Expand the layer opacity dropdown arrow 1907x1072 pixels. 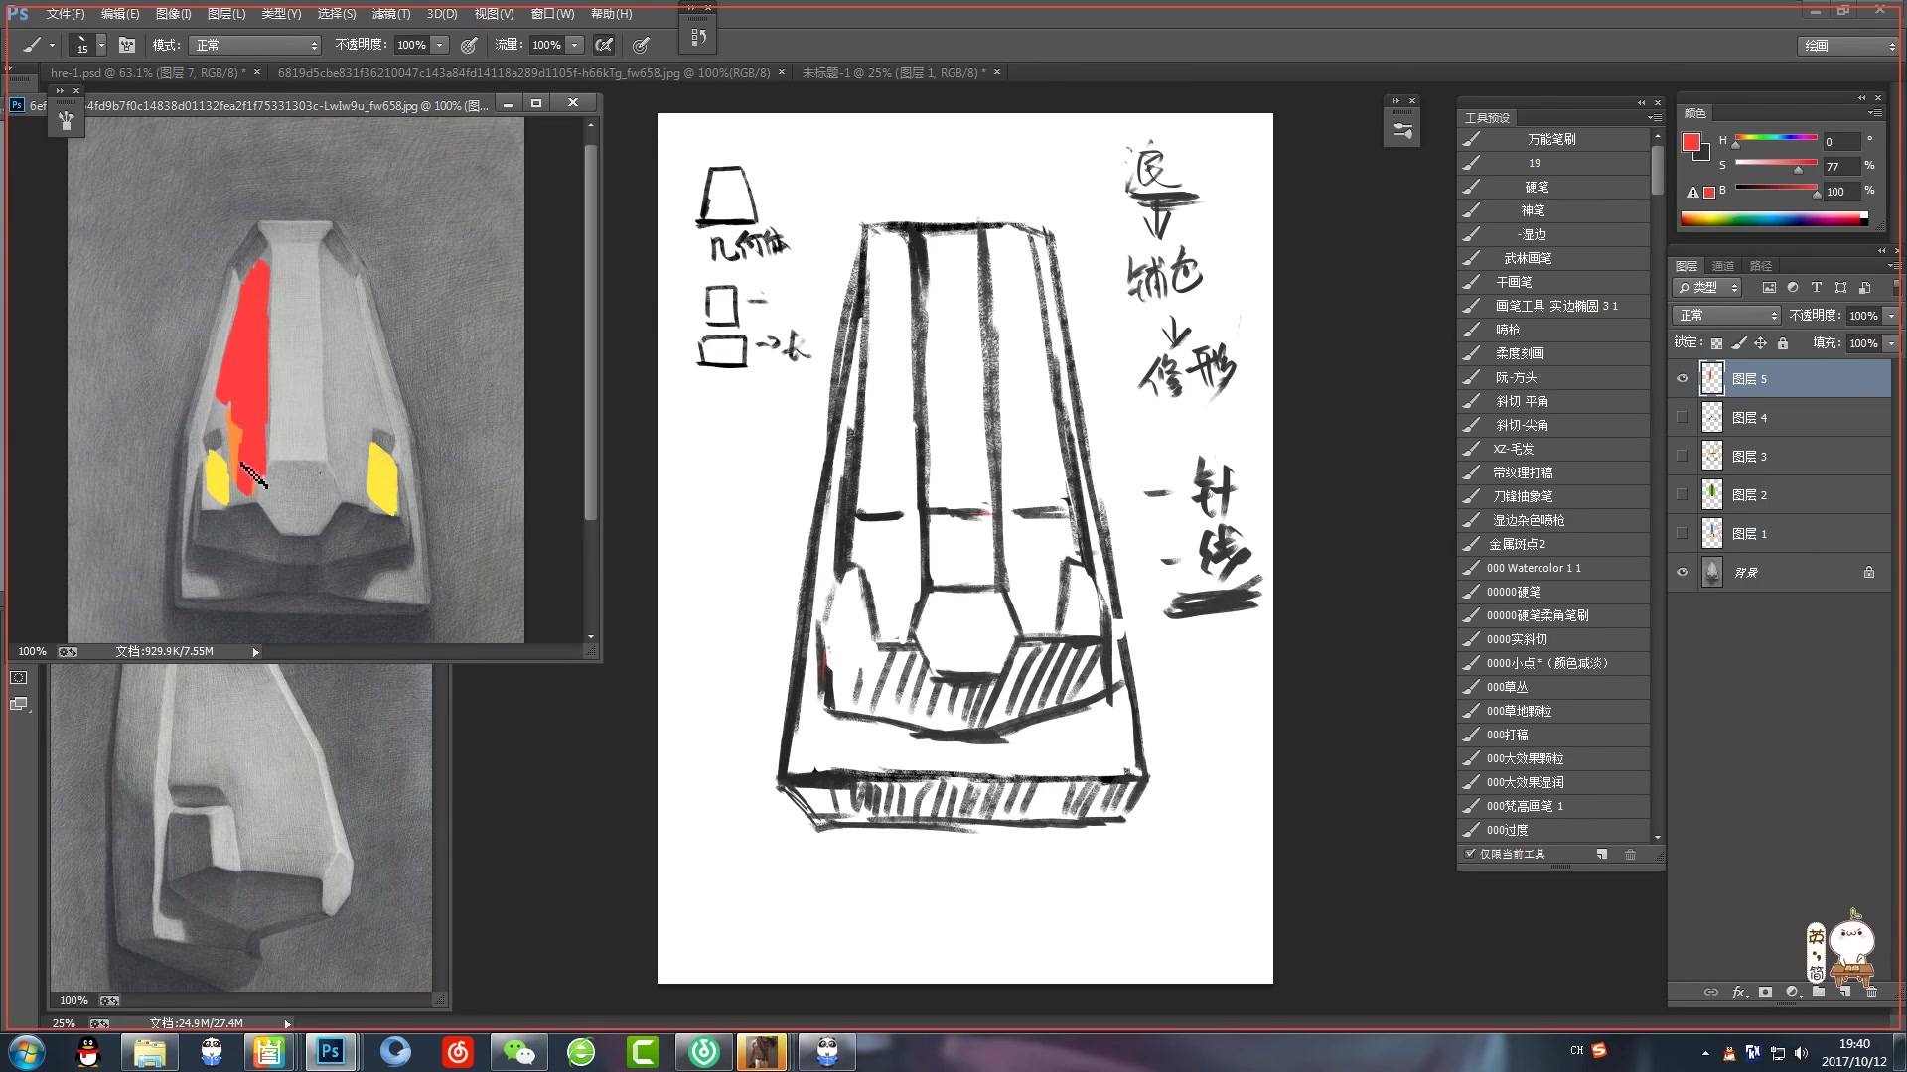1891,316
